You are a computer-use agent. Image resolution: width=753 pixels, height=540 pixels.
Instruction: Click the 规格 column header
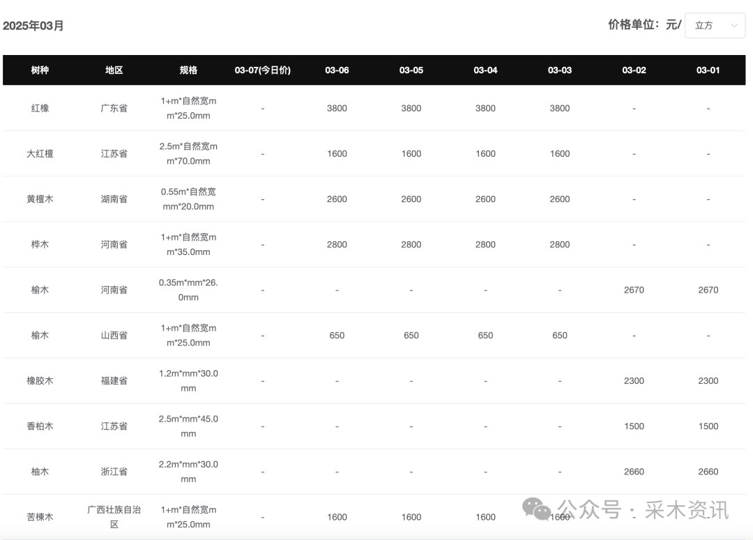tap(188, 70)
